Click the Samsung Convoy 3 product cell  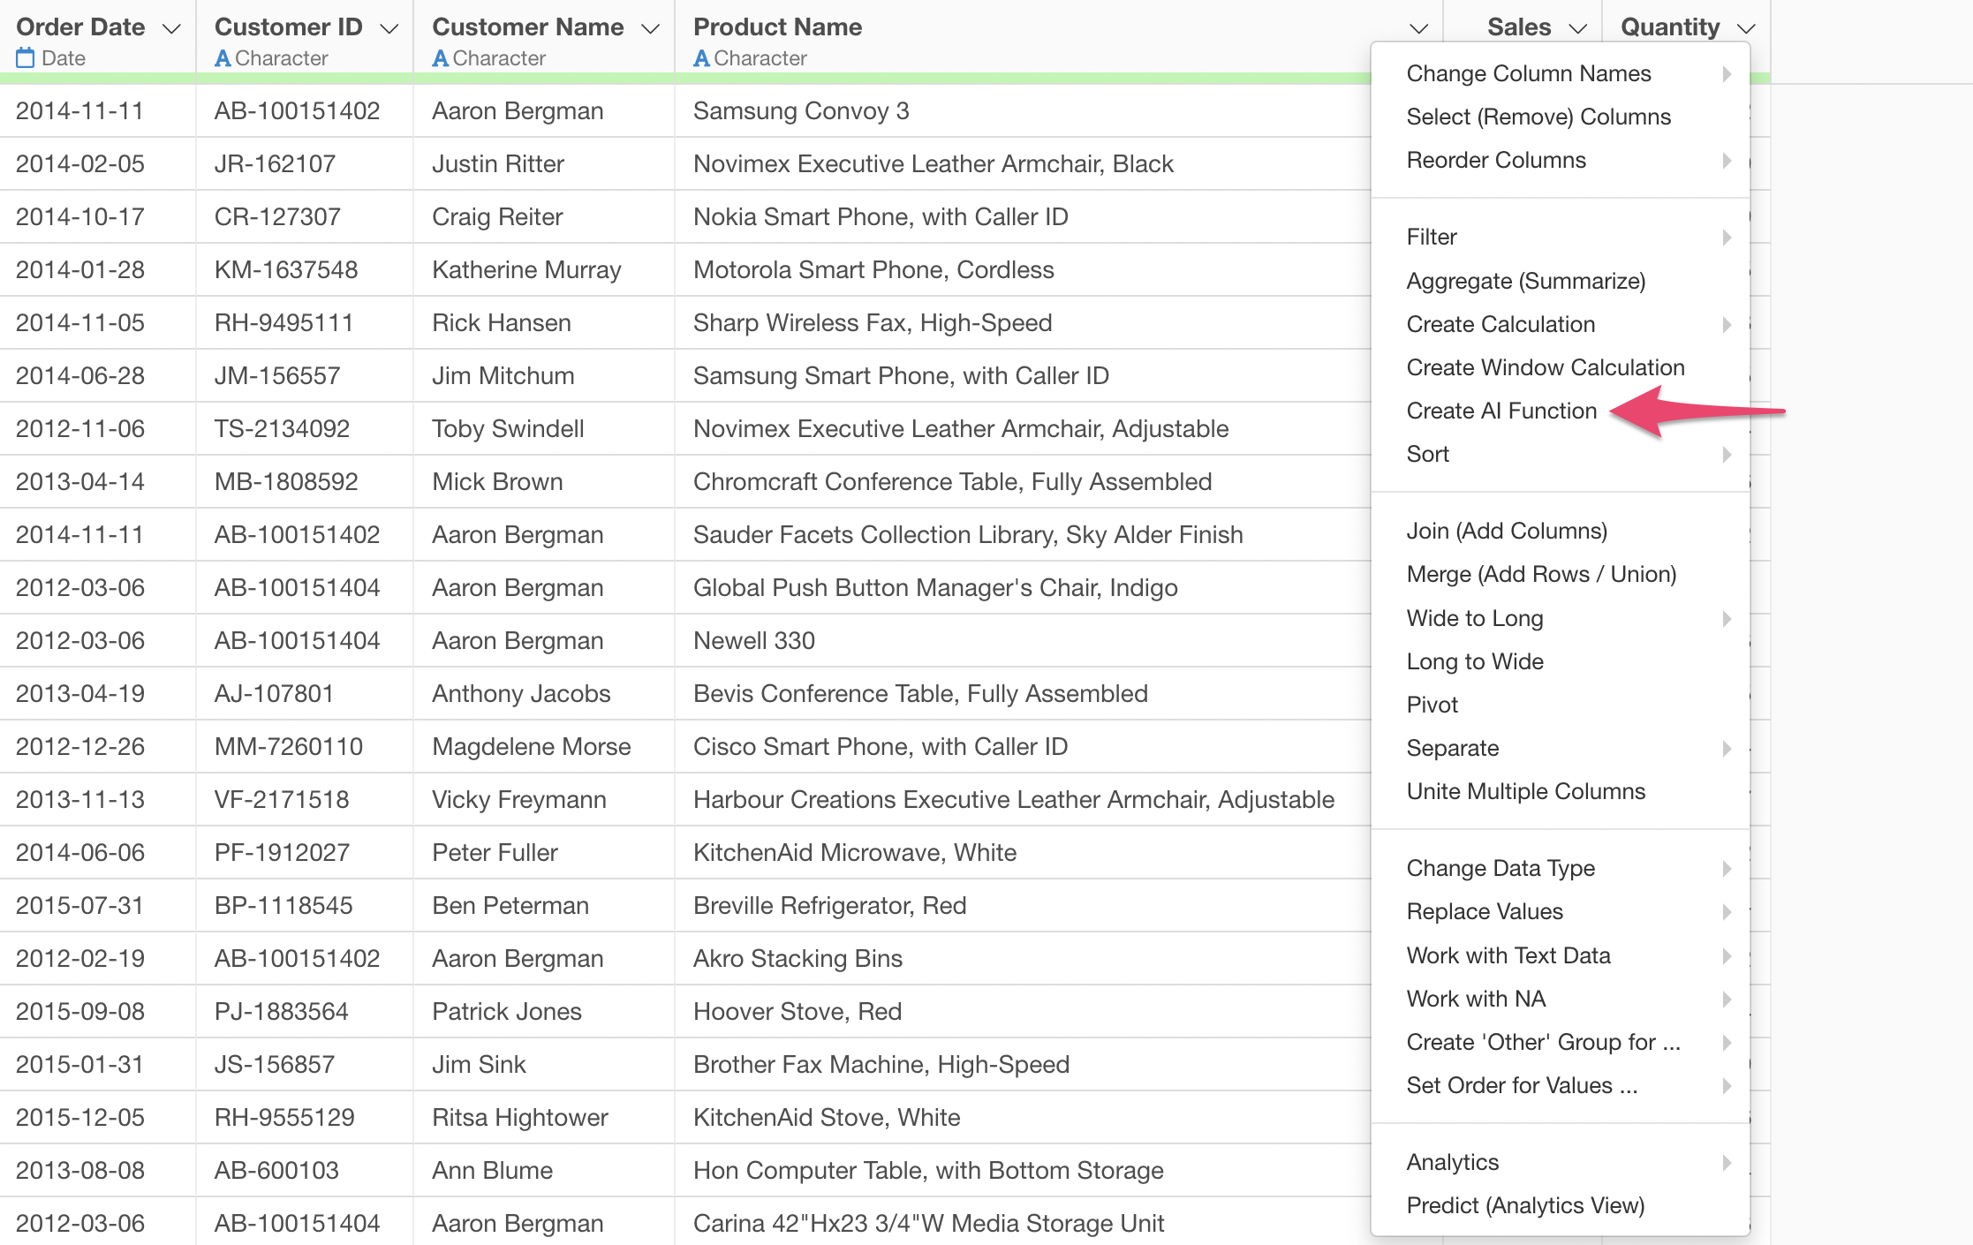click(800, 111)
